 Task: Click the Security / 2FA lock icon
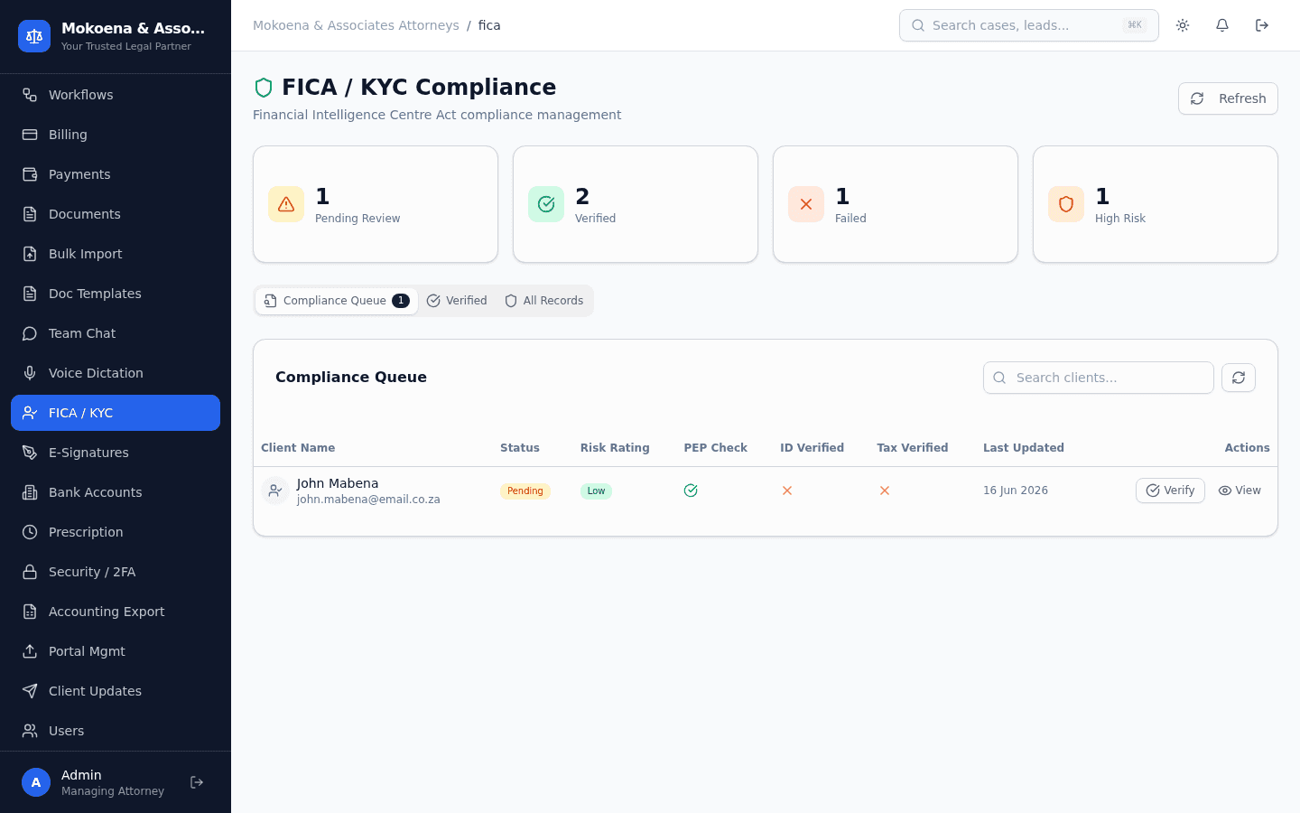click(30, 572)
